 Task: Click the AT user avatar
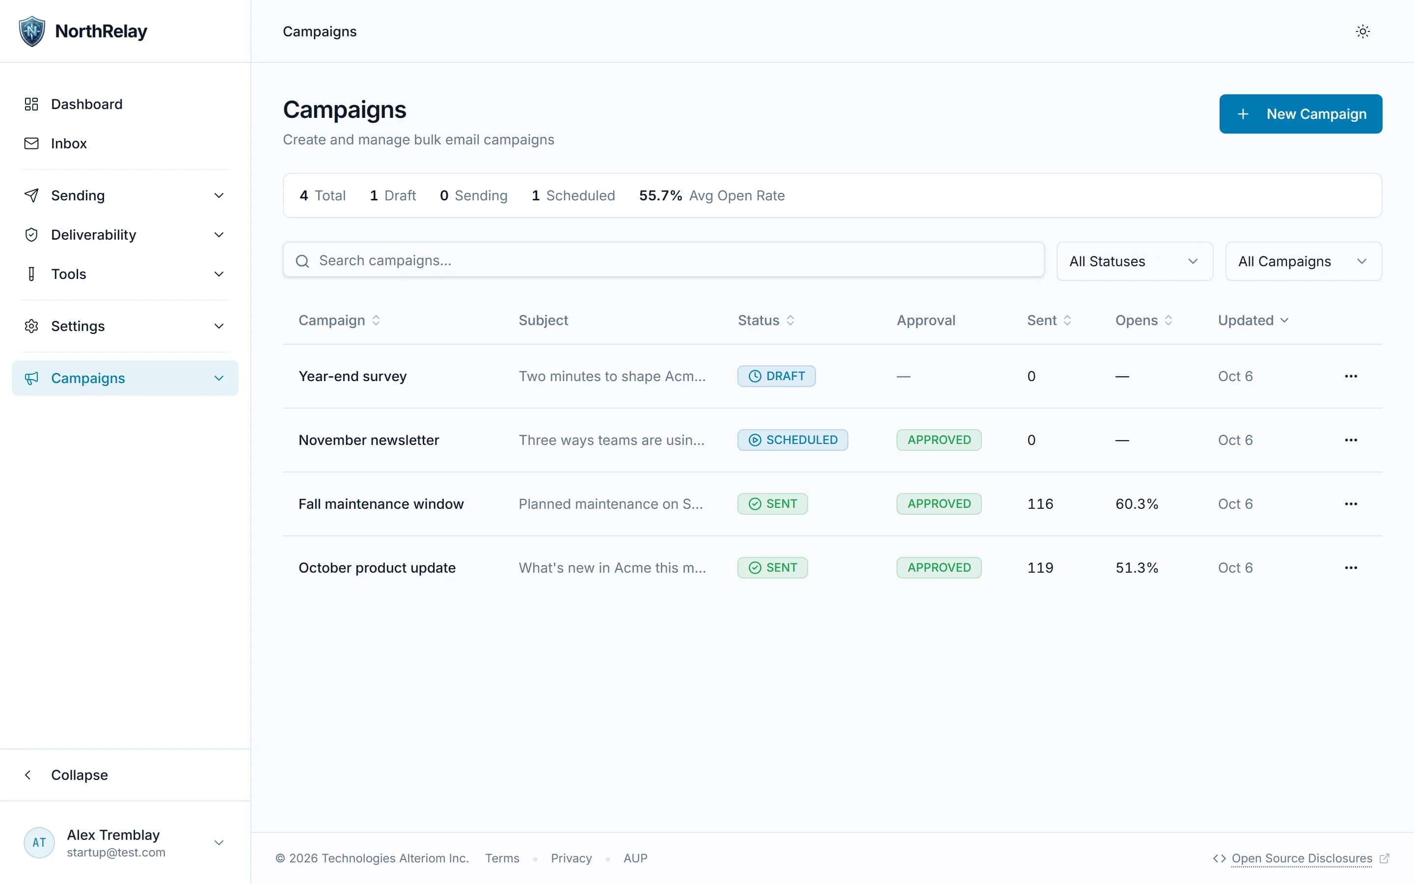[x=39, y=842]
